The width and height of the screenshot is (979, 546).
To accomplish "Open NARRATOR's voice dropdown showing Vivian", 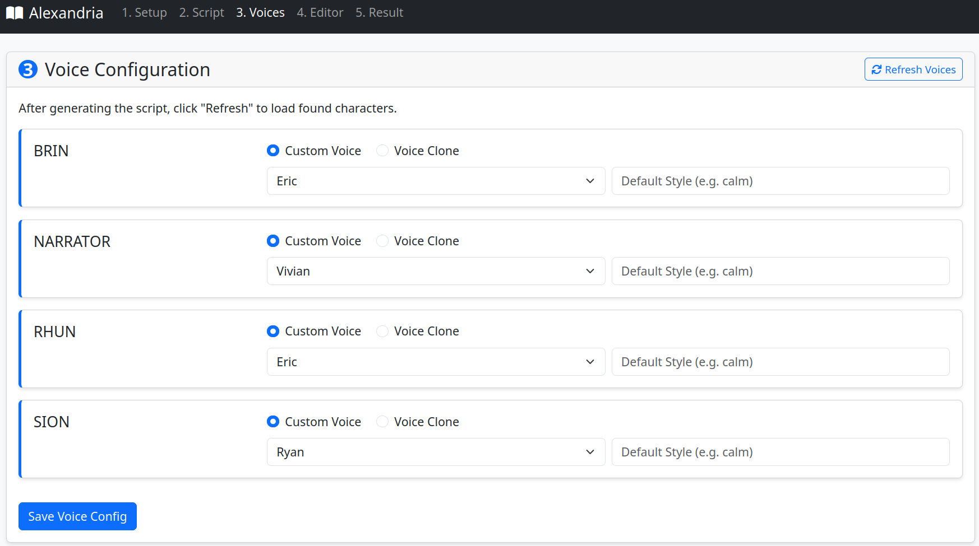I will click(x=436, y=271).
